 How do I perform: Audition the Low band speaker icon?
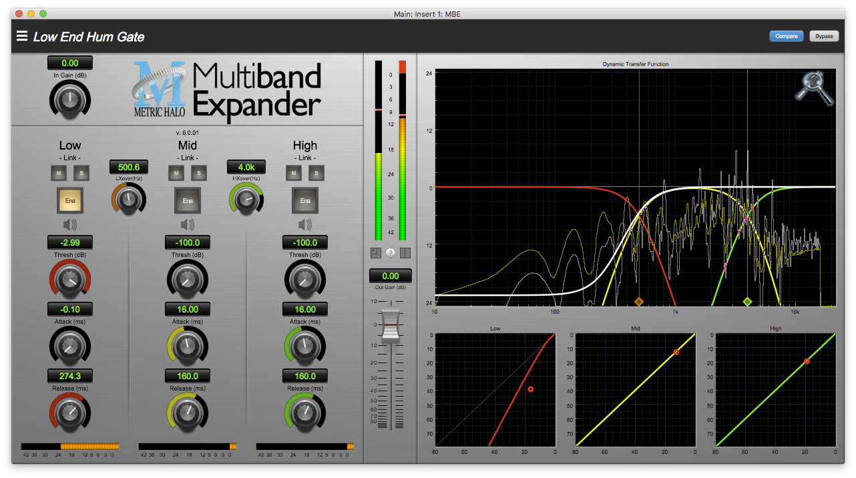pos(69,225)
